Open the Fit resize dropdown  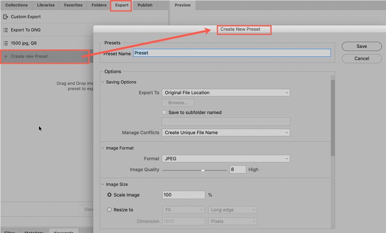[x=184, y=209]
